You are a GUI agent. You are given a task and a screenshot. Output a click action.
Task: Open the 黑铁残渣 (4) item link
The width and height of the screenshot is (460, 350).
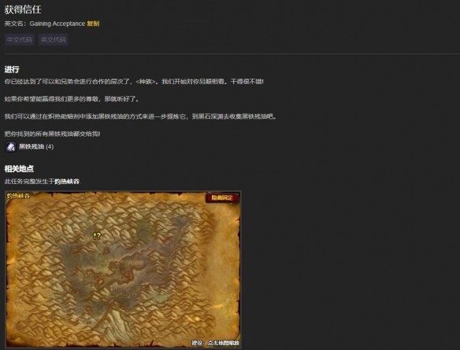pyautogui.click(x=36, y=147)
